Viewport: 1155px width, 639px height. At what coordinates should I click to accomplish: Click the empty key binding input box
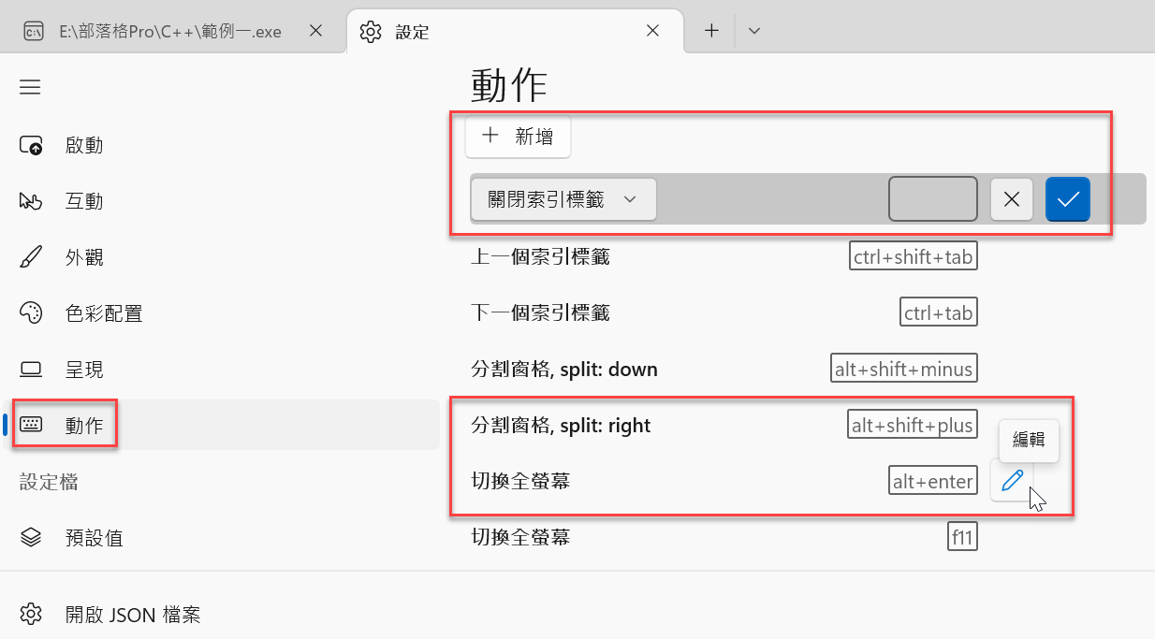(x=933, y=199)
